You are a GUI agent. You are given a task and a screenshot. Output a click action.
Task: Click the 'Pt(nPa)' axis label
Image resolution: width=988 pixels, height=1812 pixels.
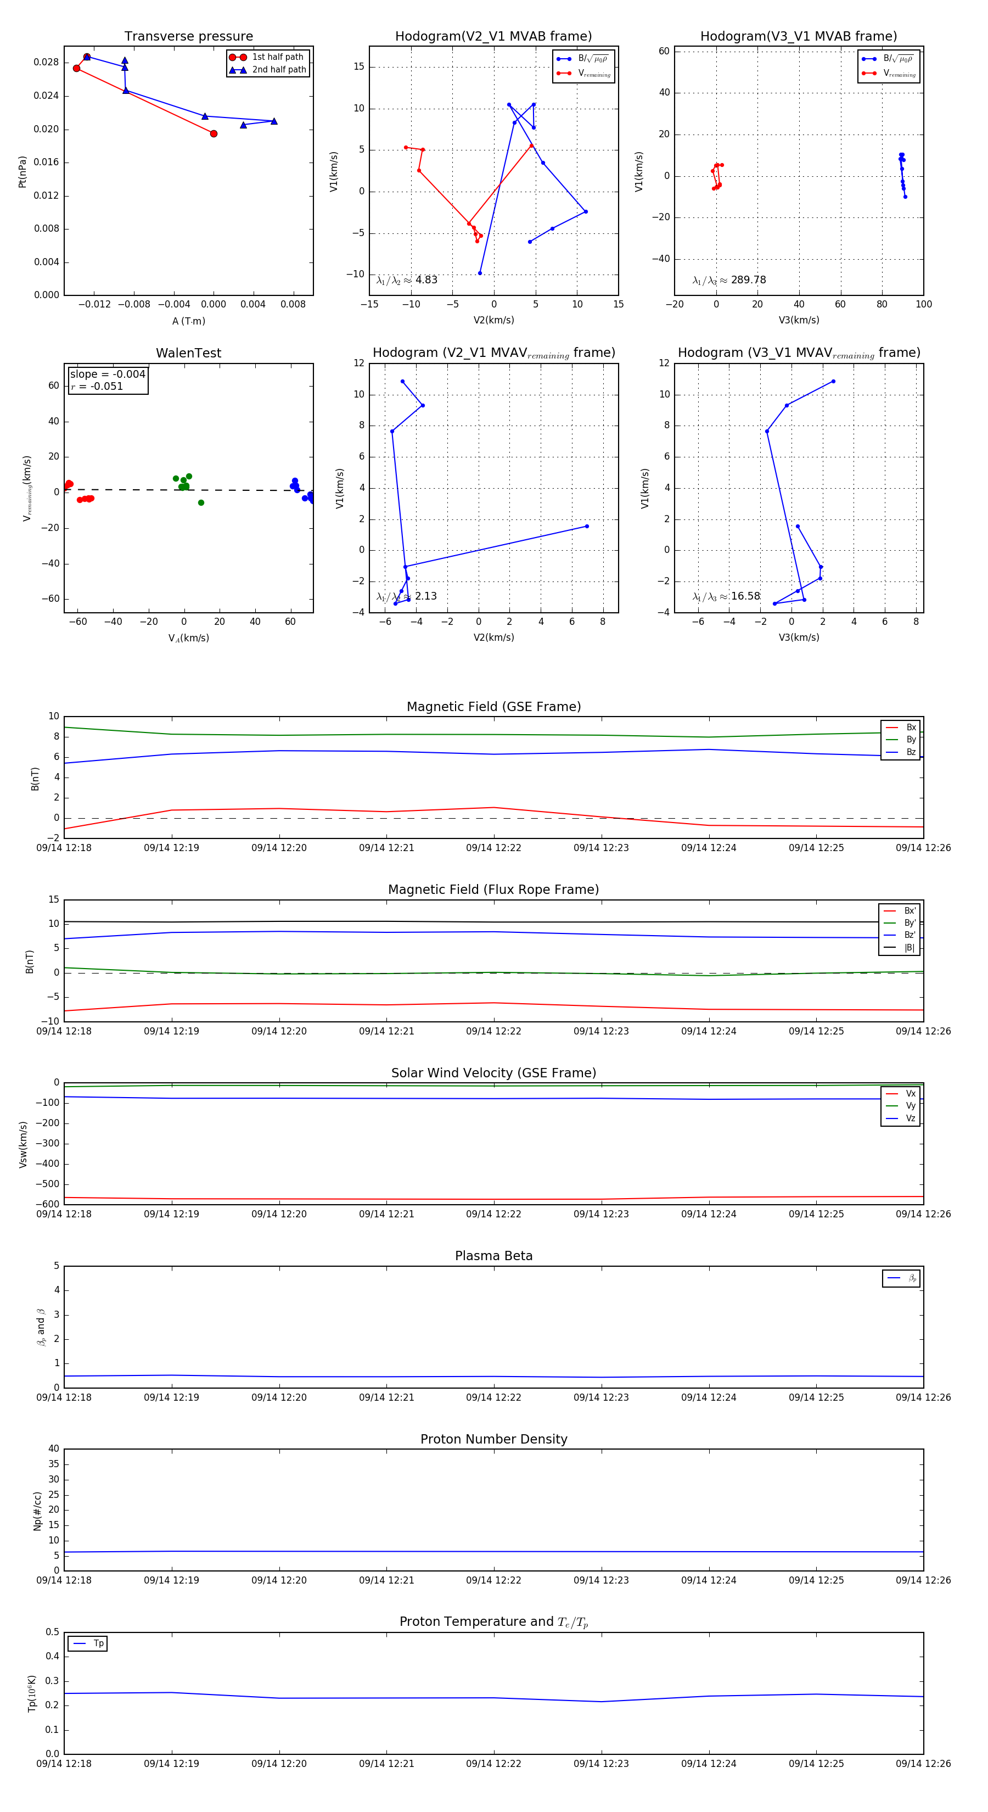coord(23,171)
